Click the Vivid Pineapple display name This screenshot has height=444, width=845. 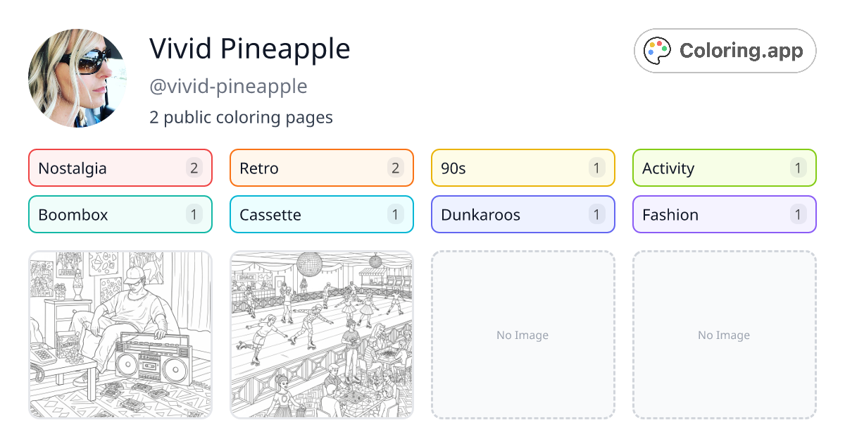coord(249,49)
